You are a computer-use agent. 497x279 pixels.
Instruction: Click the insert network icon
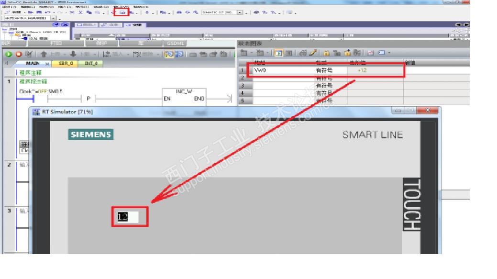107,54
